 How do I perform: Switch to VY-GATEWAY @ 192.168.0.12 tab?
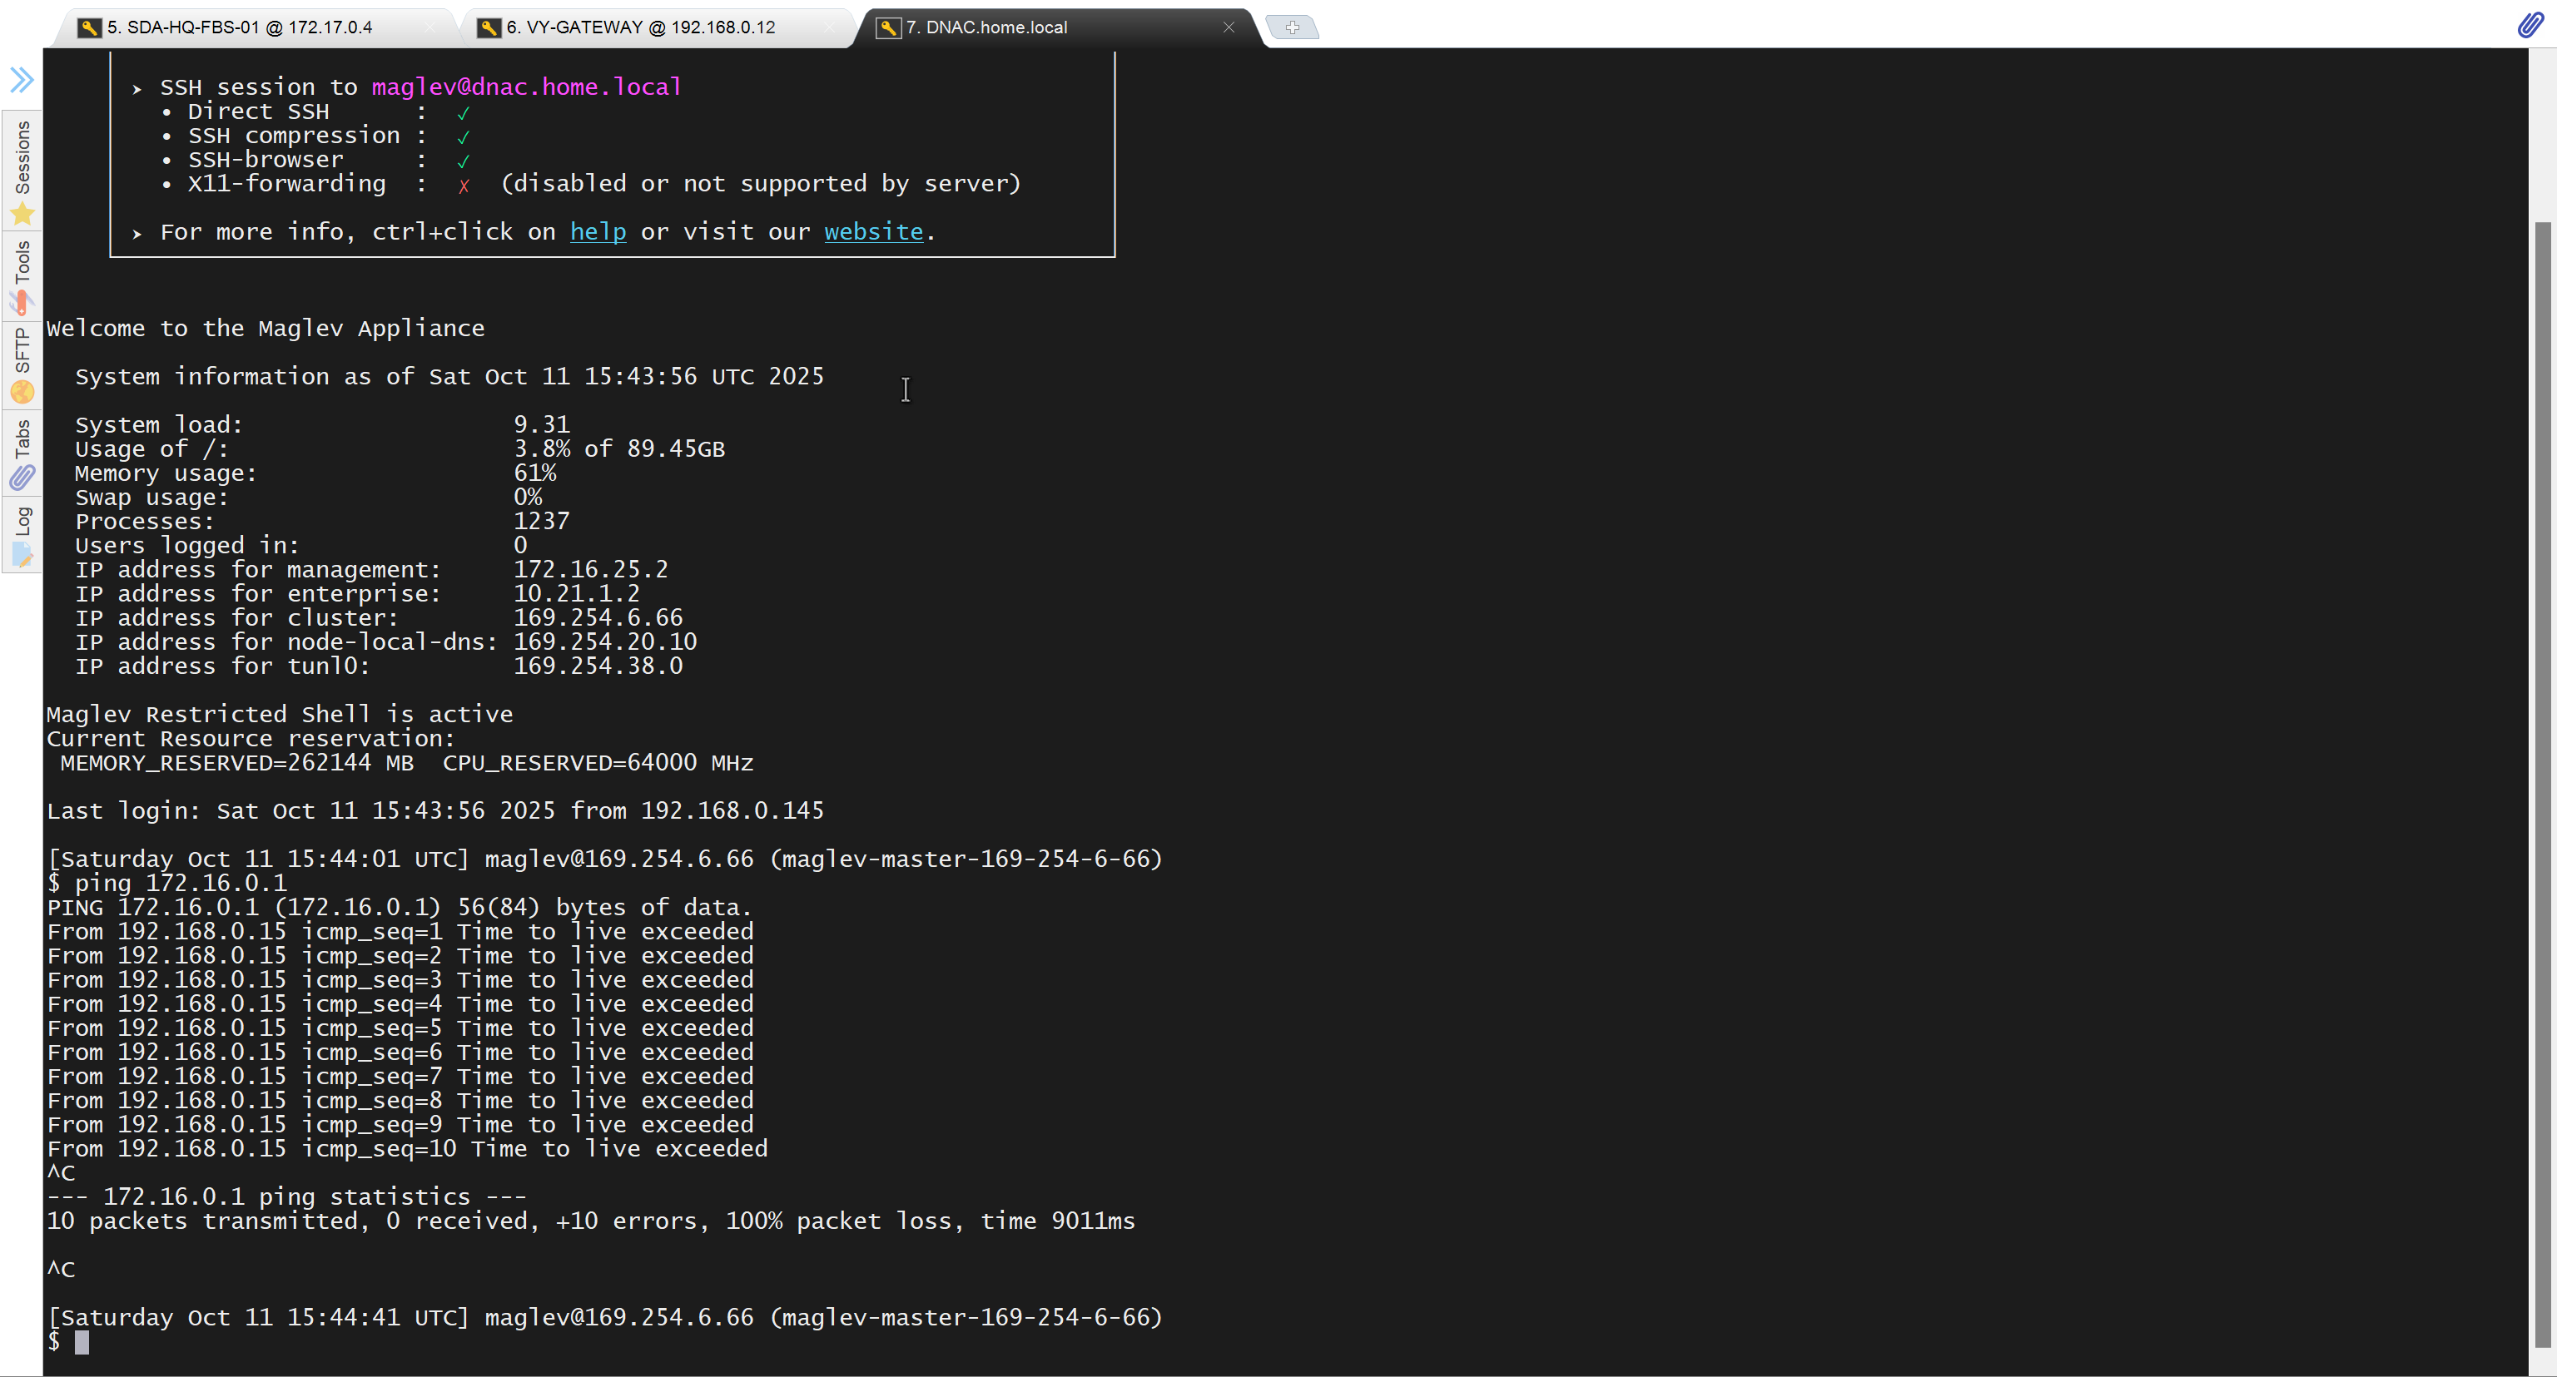640,27
